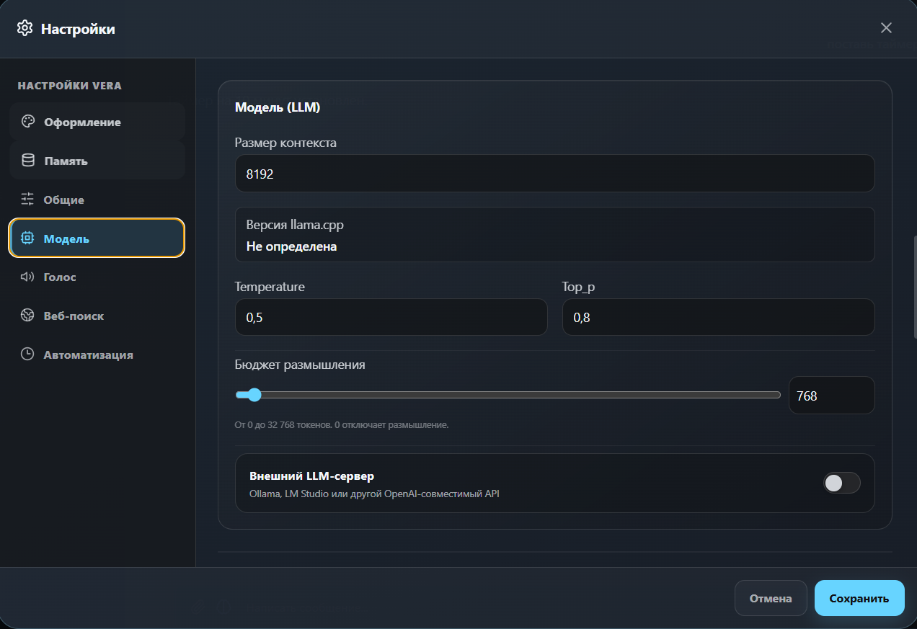Focus the Размер контекста input field

click(x=554, y=174)
